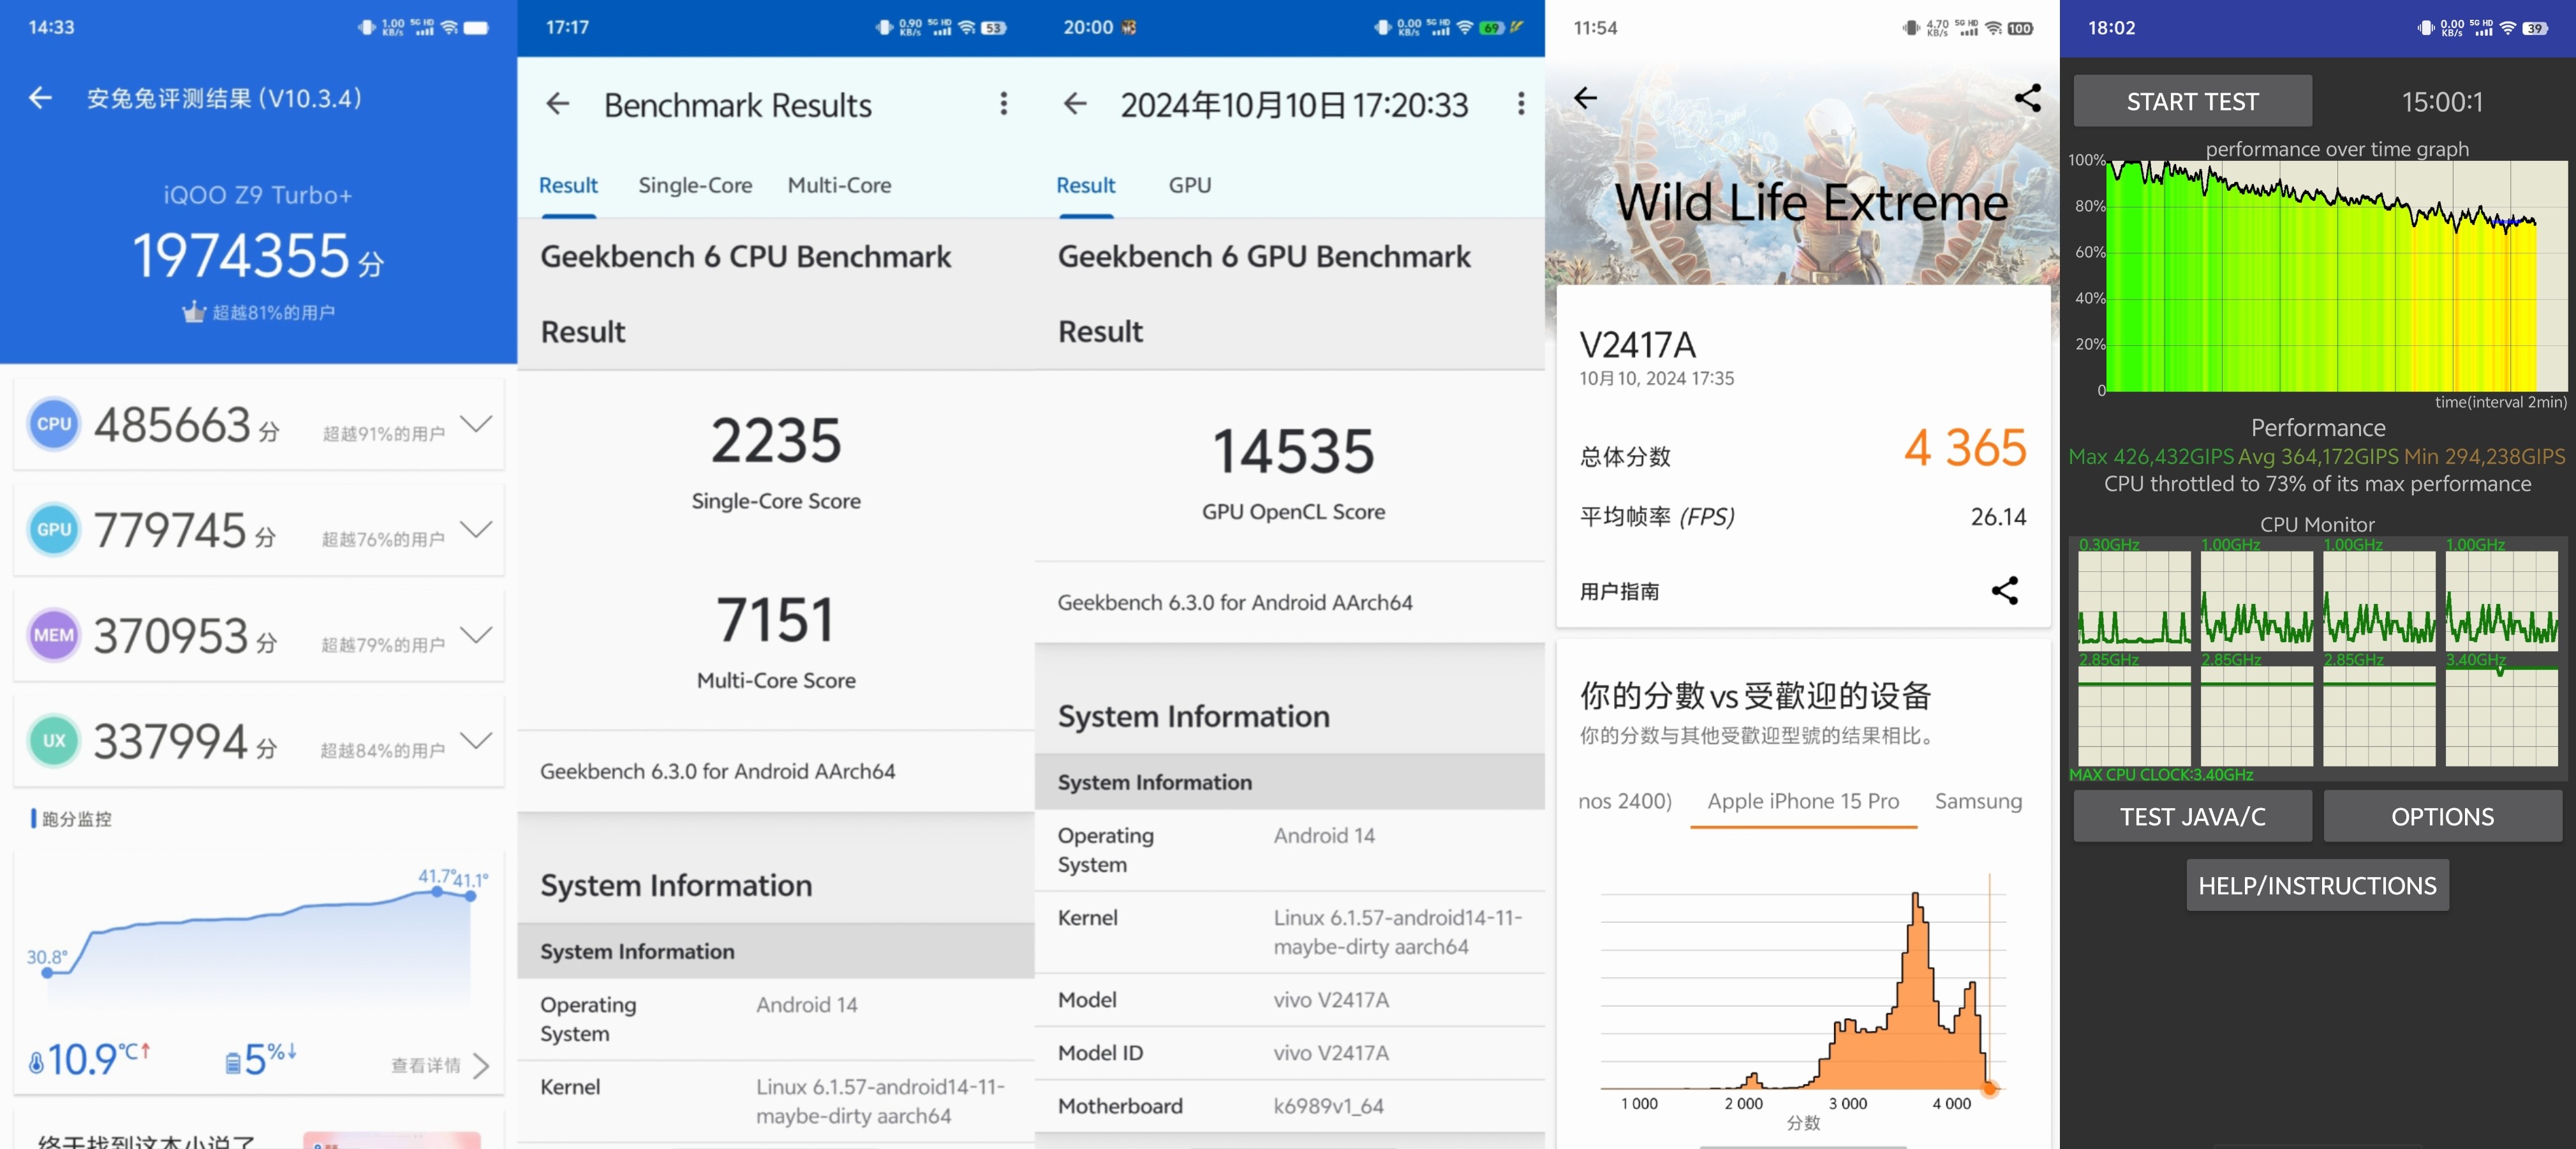The width and height of the screenshot is (2576, 1149).
Task: Expand CPU score 485663 details
Action: 476,424
